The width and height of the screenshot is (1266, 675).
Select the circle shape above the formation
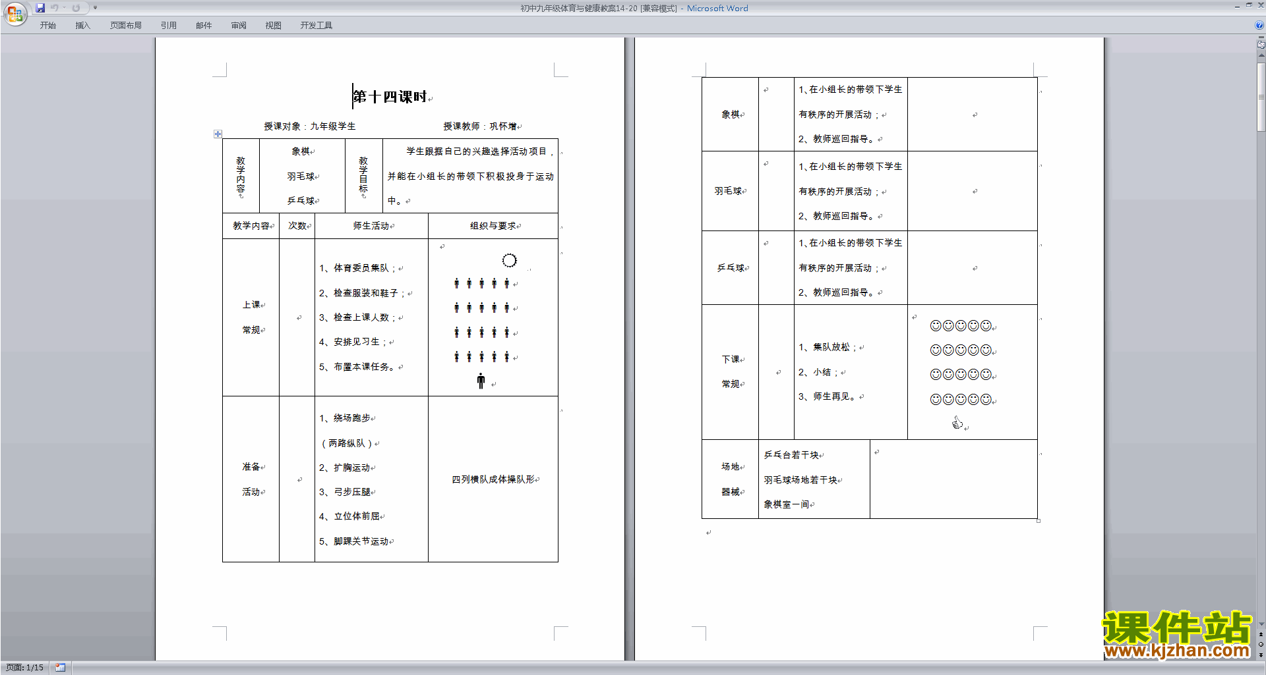point(509,260)
